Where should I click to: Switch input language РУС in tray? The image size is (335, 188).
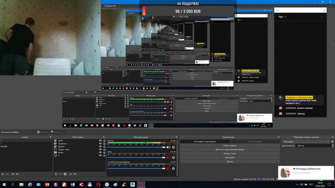pos(311,184)
